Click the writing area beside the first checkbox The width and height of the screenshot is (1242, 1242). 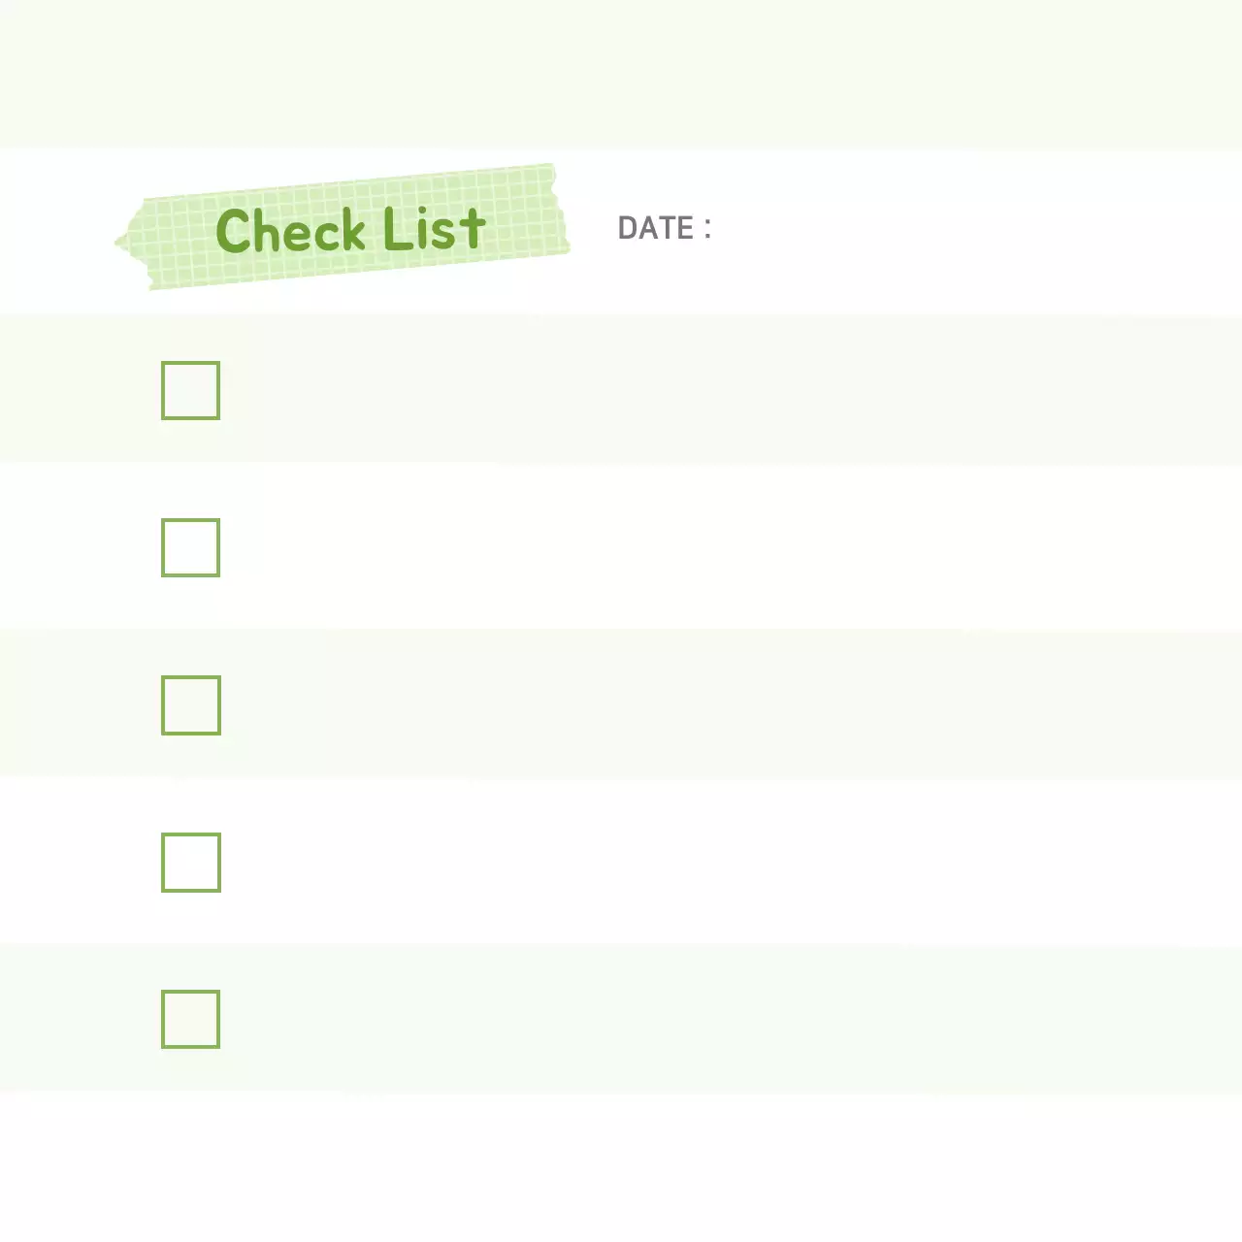pos(679,390)
